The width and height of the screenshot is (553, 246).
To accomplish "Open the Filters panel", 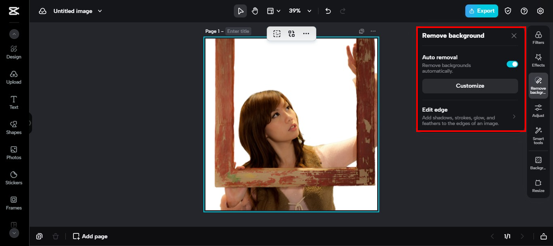I will coord(538,38).
